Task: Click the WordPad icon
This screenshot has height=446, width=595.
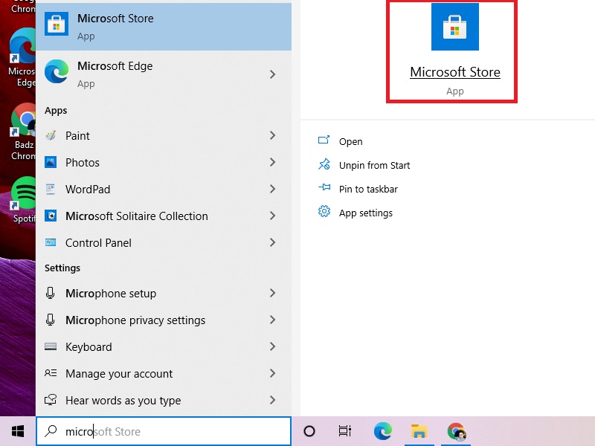Action: coord(51,189)
